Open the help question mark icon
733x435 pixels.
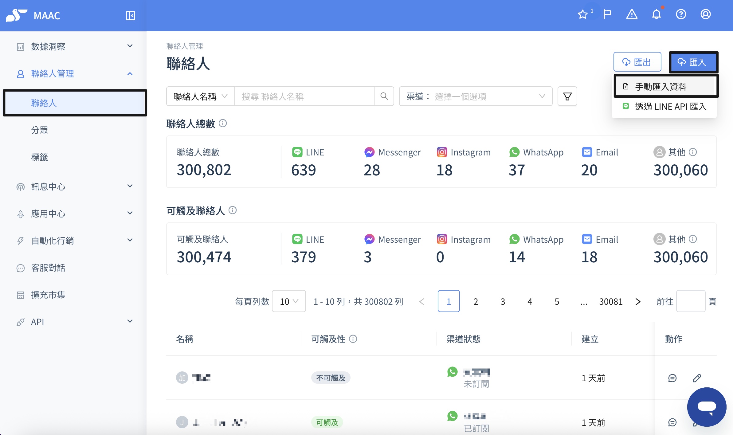(681, 14)
